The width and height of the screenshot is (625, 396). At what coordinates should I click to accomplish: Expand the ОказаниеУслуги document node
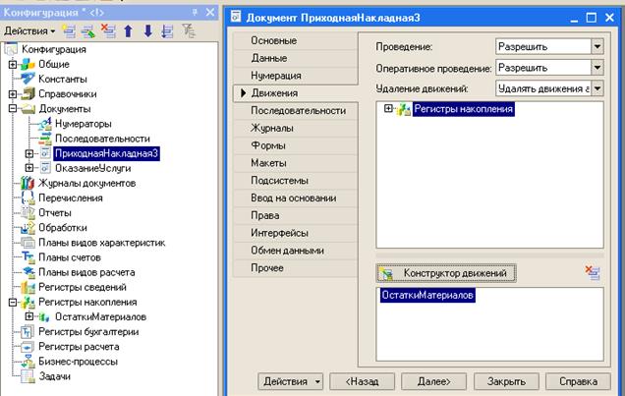click(29, 168)
